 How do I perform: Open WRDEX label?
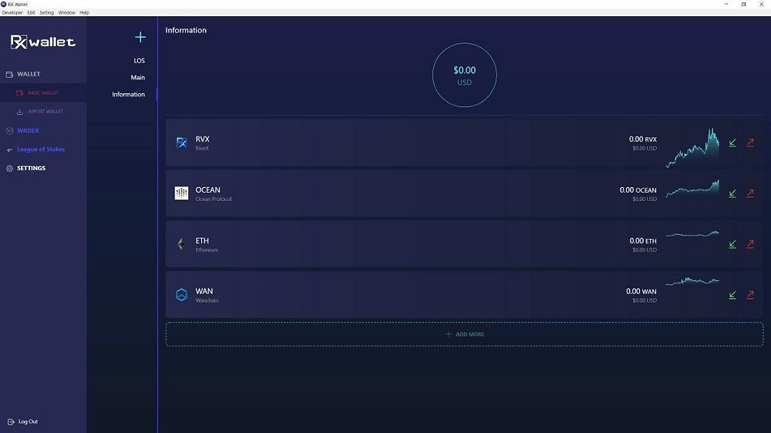pos(28,131)
